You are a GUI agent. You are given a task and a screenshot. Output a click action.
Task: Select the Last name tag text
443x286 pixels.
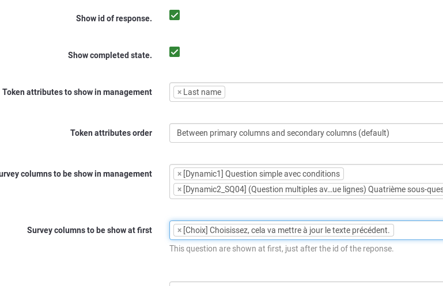202,92
